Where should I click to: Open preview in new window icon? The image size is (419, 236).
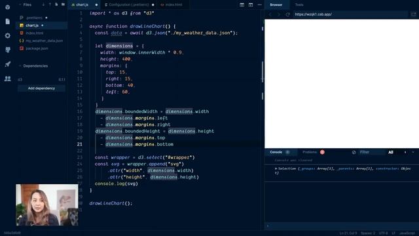point(413,14)
